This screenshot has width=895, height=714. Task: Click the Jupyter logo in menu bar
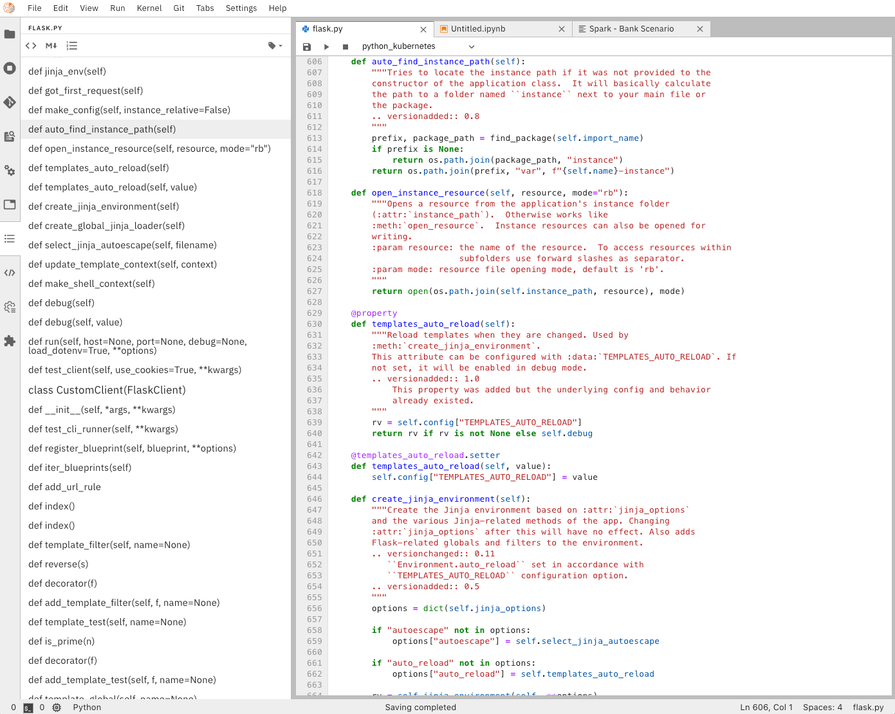9,8
